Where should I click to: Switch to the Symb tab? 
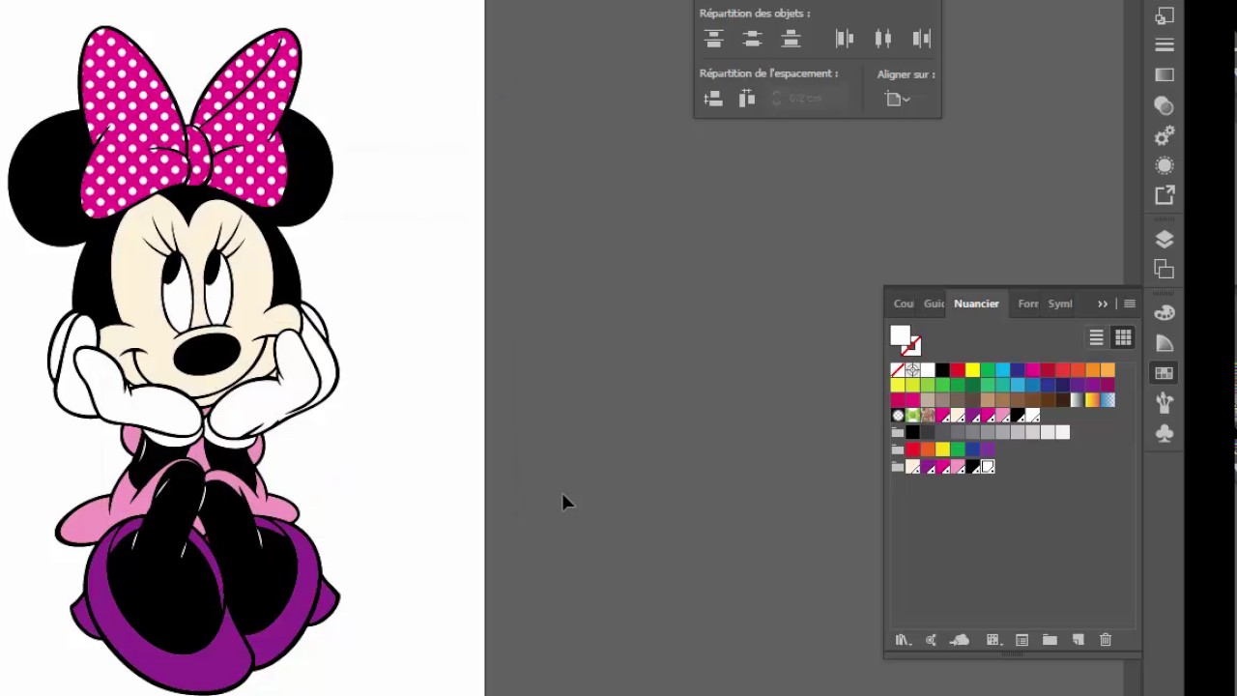[1060, 304]
